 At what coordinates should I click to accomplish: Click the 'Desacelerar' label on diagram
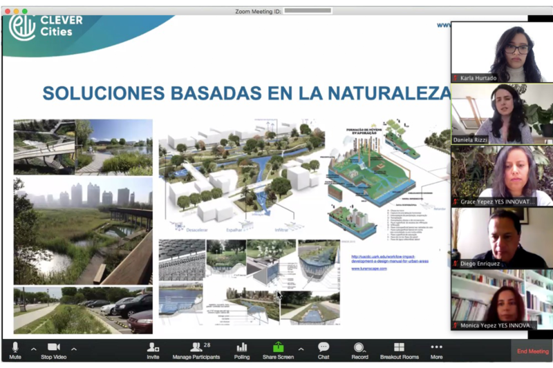(197, 230)
